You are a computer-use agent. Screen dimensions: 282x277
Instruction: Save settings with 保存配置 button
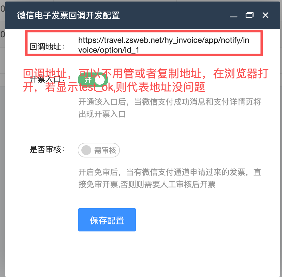pos(107,220)
